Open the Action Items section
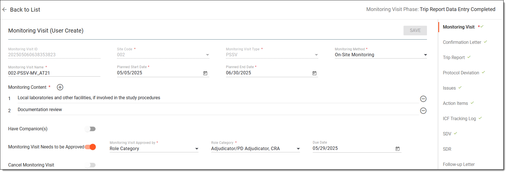 [x=455, y=103]
